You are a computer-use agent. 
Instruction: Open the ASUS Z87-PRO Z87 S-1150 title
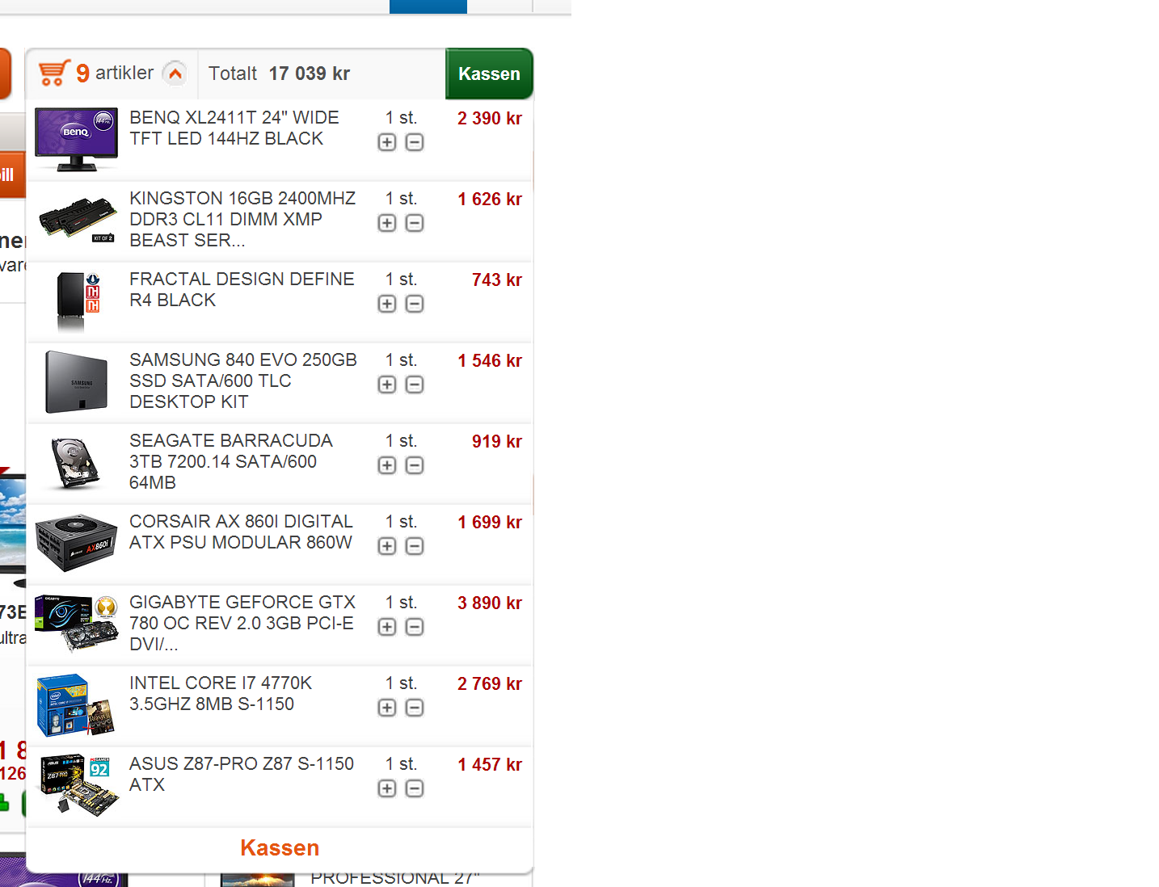click(242, 775)
